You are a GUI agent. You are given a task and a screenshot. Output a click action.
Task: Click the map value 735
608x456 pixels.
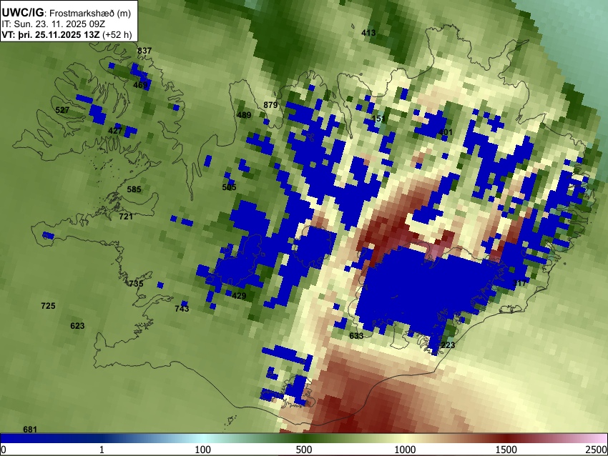pyautogui.click(x=136, y=283)
